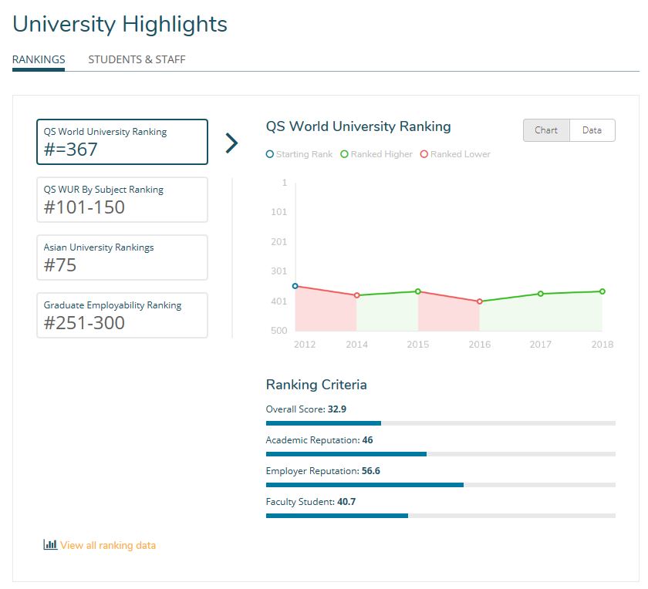This screenshot has height=589, width=648.
Task: Click the Ranked Higher legend marker
Action: pyautogui.click(x=344, y=154)
